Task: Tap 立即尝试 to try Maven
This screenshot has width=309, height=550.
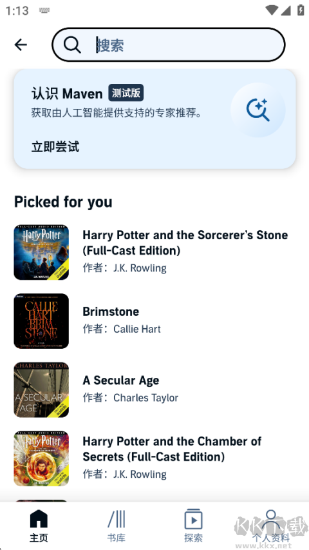Action: point(55,146)
